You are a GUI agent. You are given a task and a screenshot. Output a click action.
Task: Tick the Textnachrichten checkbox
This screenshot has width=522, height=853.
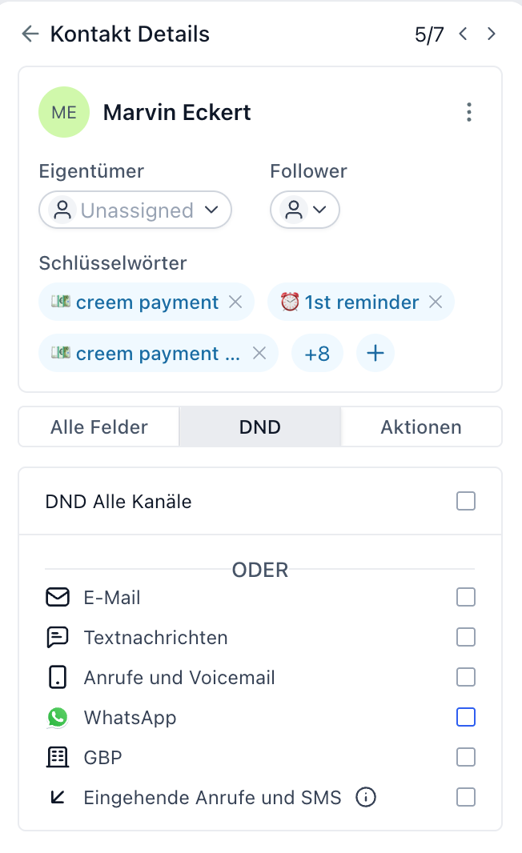pos(466,637)
